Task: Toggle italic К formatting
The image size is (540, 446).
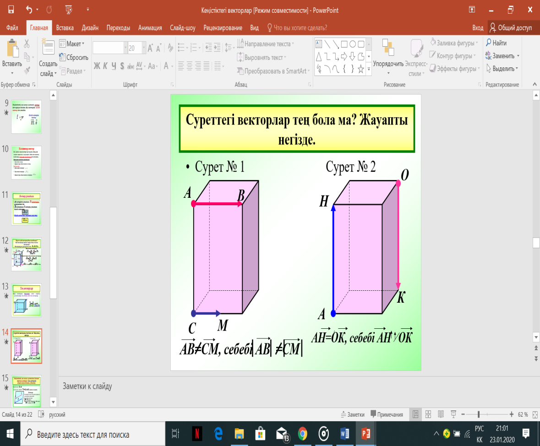Action: (x=105, y=66)
